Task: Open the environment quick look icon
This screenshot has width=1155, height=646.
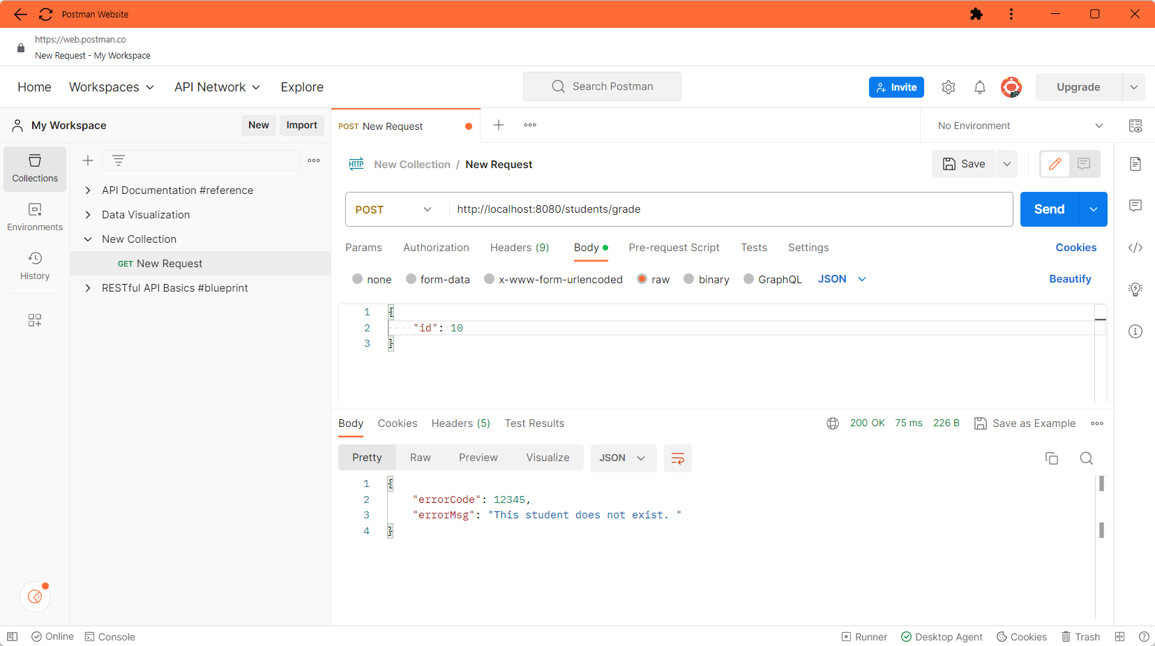Action: pyautogui.click(x=1135, y=126)
